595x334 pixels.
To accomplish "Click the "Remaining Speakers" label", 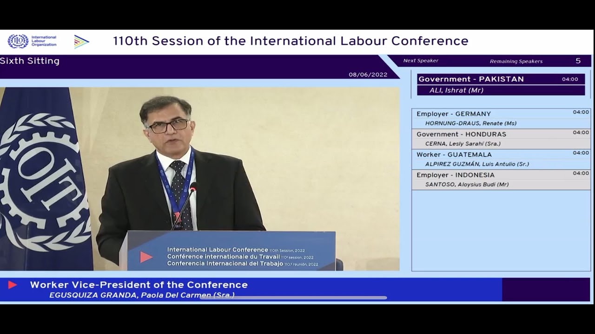I will pyautogui.click(x=516, y=61).
